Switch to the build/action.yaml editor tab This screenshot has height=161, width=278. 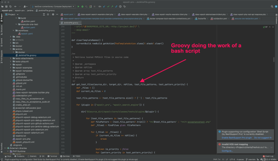click(x=220, y=19)
